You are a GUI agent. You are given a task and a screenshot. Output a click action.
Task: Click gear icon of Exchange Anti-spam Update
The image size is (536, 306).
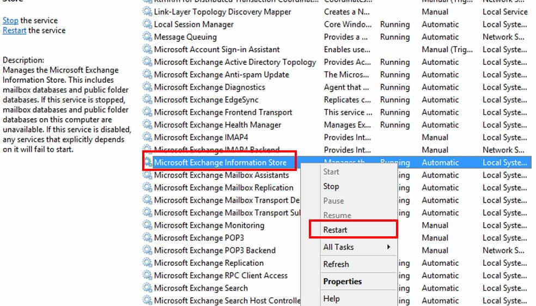click(147, 75)
